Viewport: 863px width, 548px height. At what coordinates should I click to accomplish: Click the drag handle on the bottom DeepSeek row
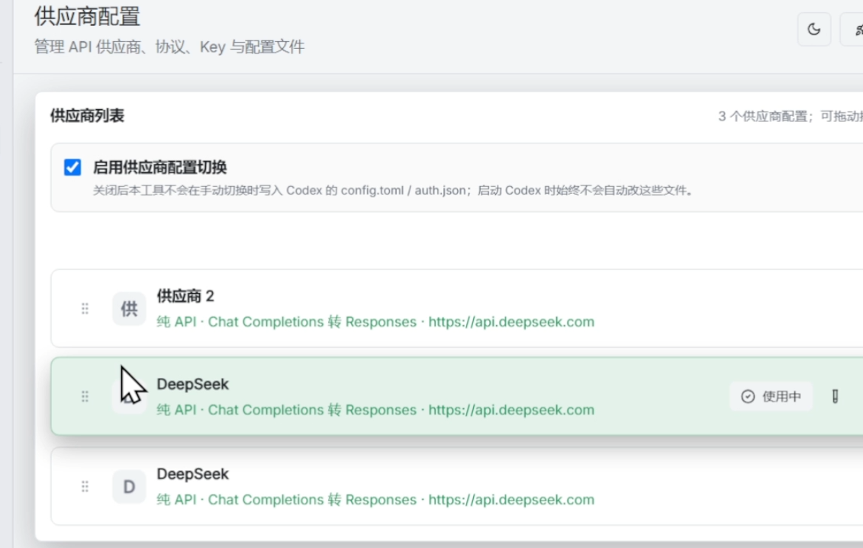click(85, 486)
